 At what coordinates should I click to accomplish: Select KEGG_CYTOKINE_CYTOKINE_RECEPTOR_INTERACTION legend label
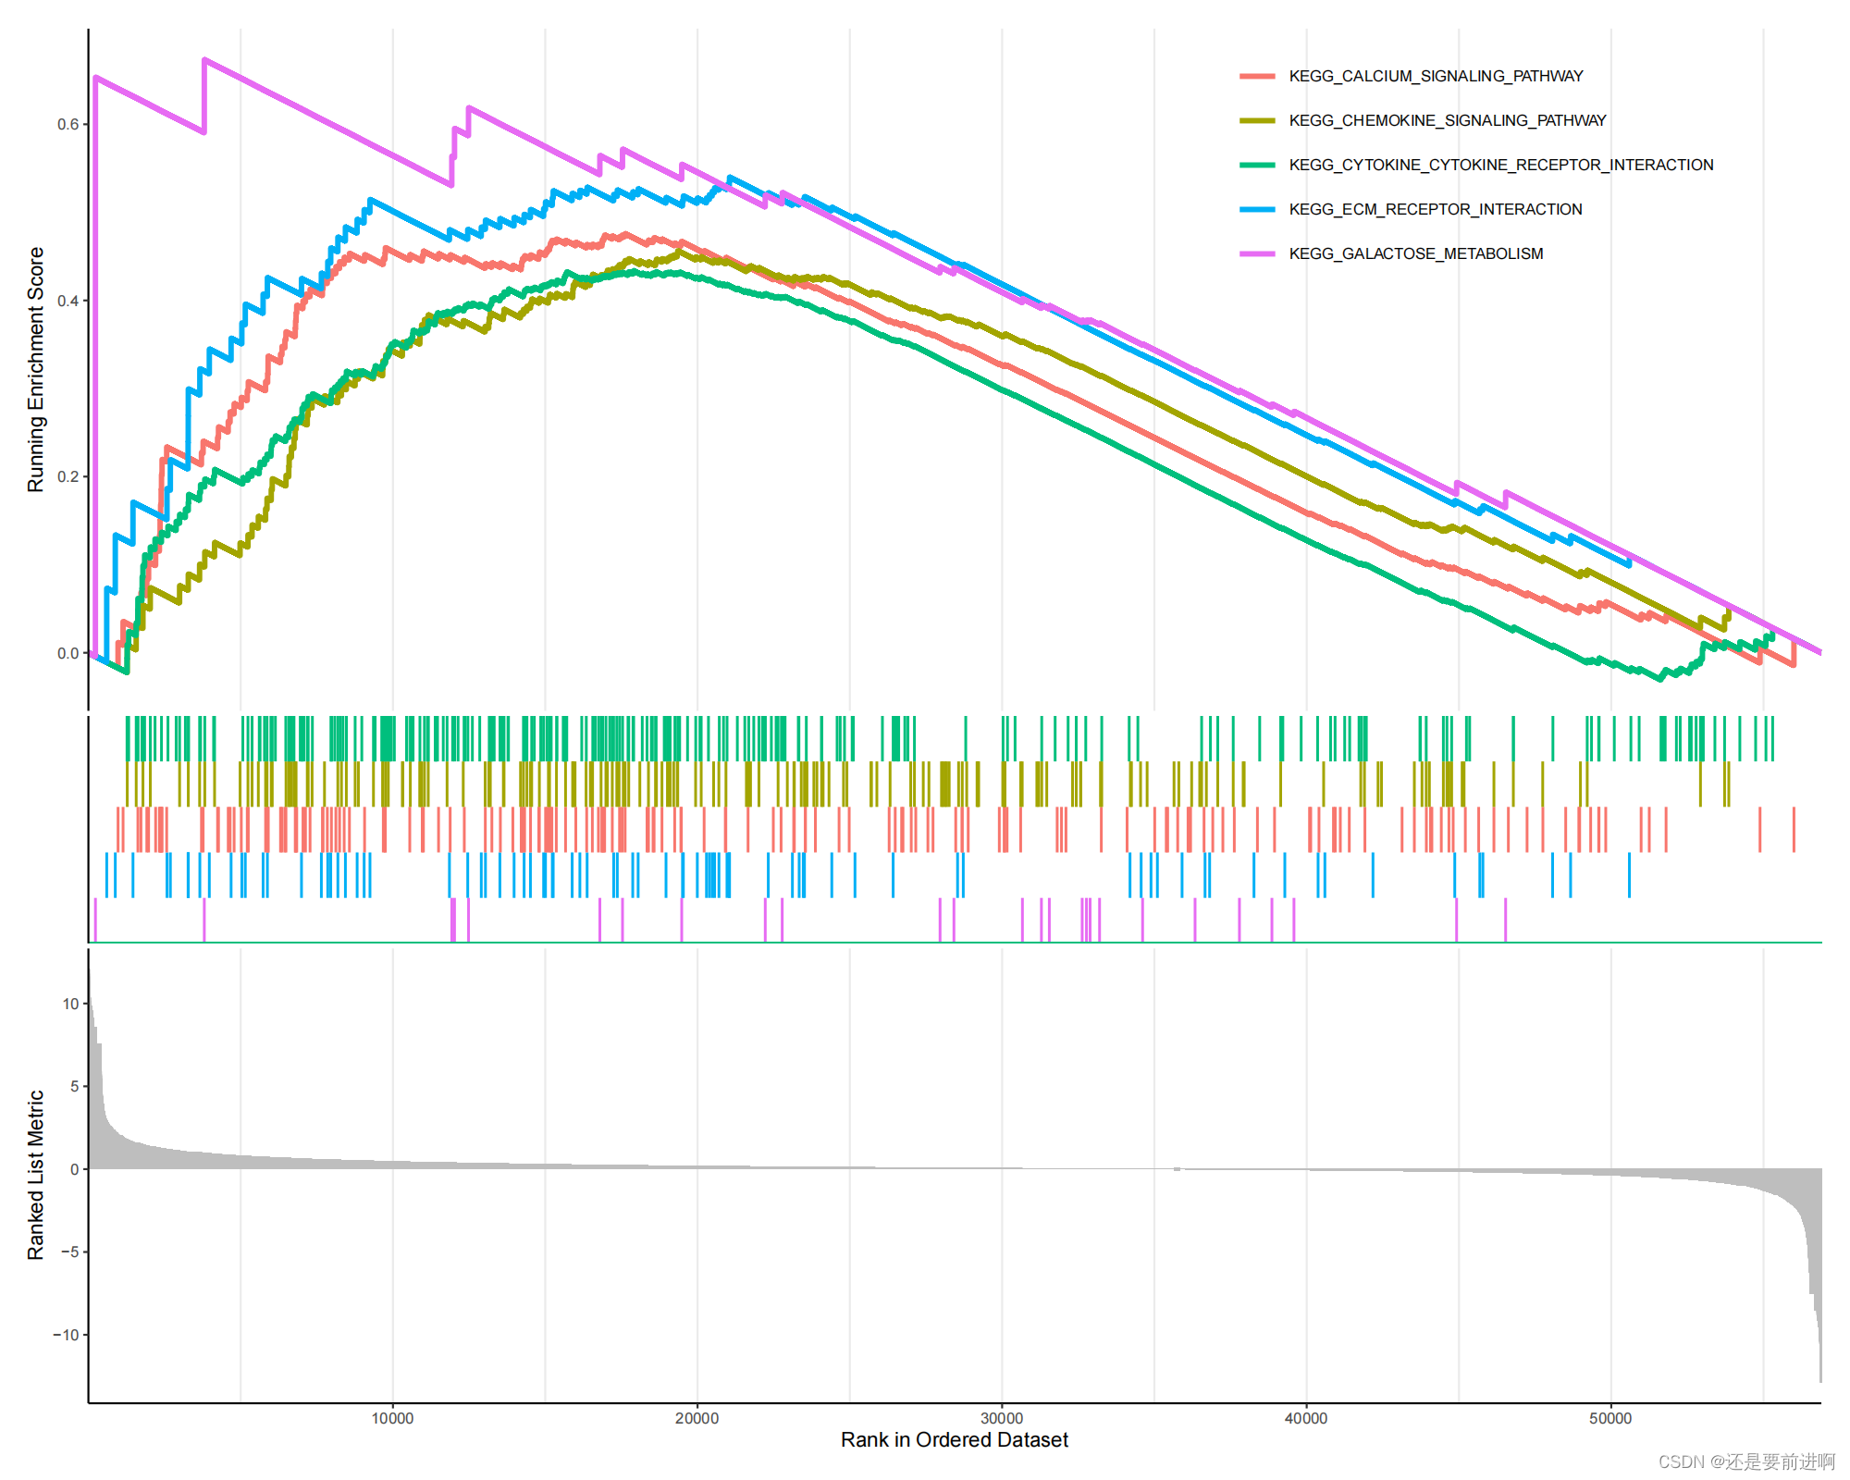1500,165
